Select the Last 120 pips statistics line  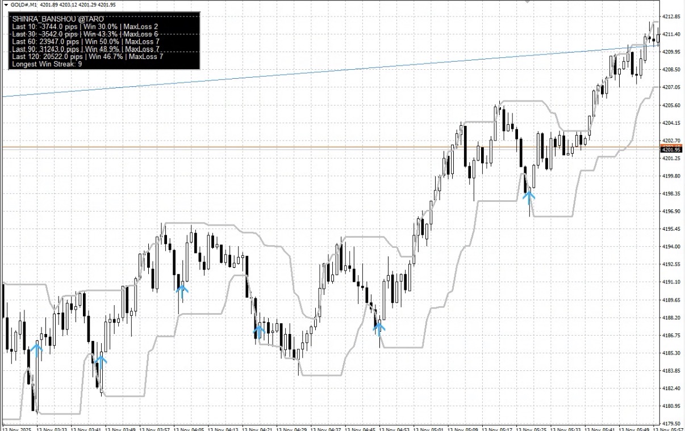(87, 57)
